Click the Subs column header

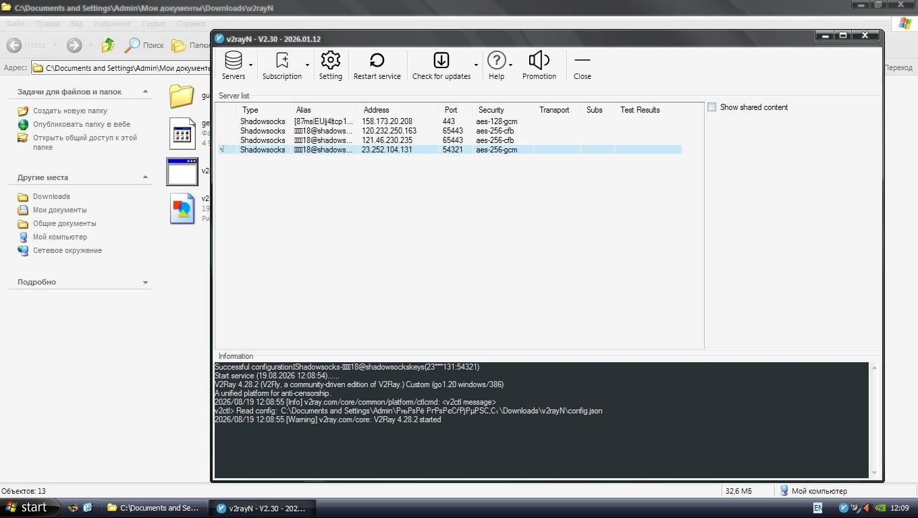597,110
